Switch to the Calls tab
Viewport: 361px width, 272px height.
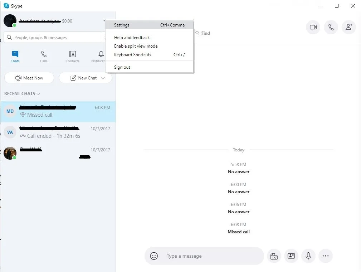44,57
